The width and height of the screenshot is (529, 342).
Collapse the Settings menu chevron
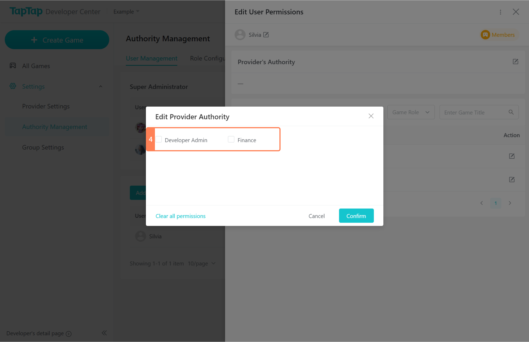(x=101, y=86)
